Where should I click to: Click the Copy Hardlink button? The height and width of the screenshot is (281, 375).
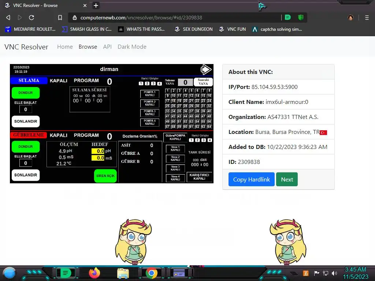pos(251,179)
